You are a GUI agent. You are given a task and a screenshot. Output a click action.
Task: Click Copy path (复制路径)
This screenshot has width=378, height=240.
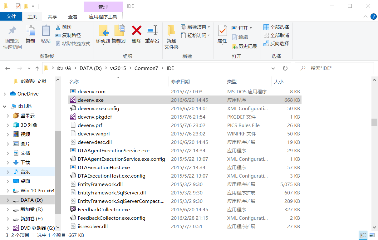(x=68, y=36)
